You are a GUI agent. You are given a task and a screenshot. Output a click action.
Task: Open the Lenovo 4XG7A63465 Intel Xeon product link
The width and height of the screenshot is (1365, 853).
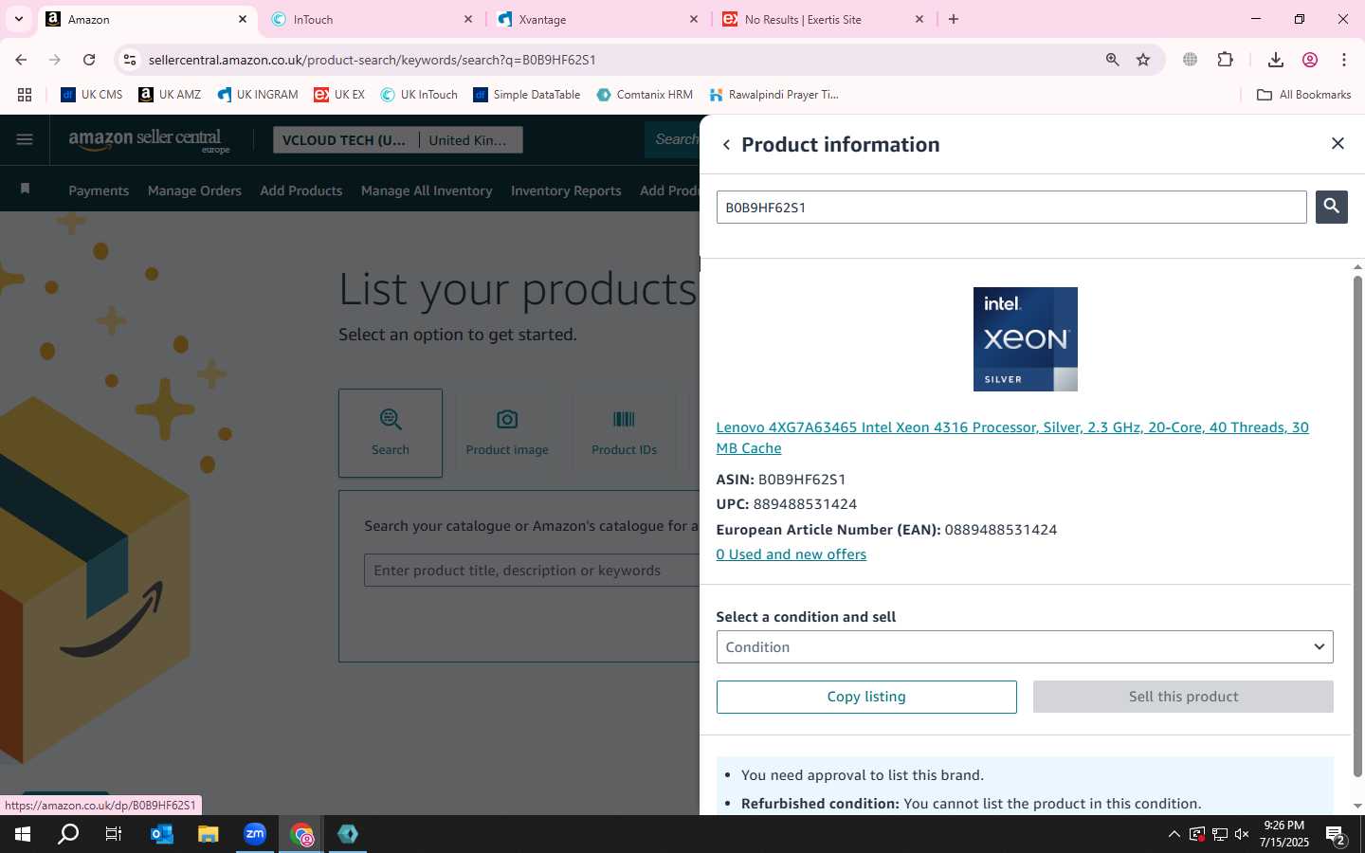click(x=1012, y=438)
